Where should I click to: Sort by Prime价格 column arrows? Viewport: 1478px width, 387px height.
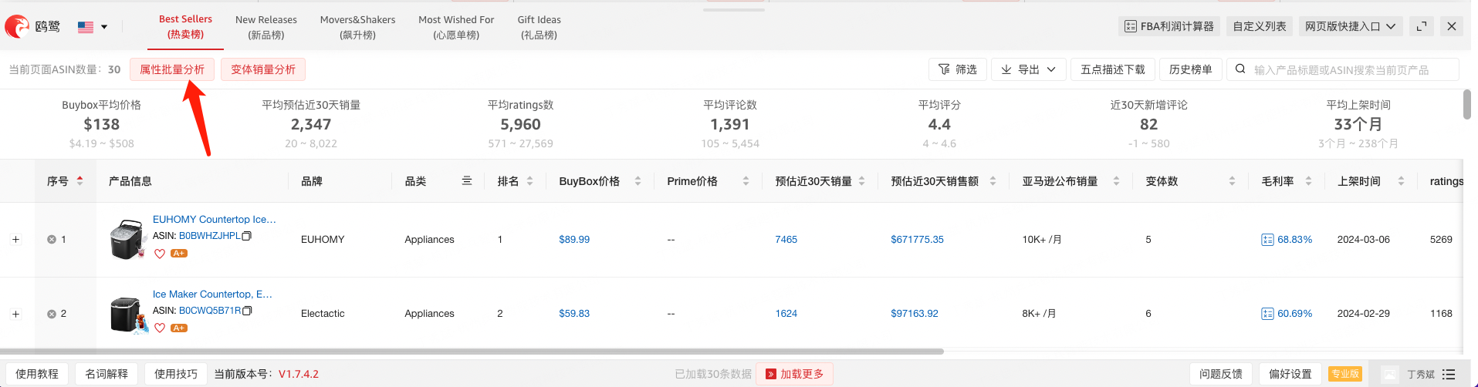pyautogui.click(x=746, y=181)
